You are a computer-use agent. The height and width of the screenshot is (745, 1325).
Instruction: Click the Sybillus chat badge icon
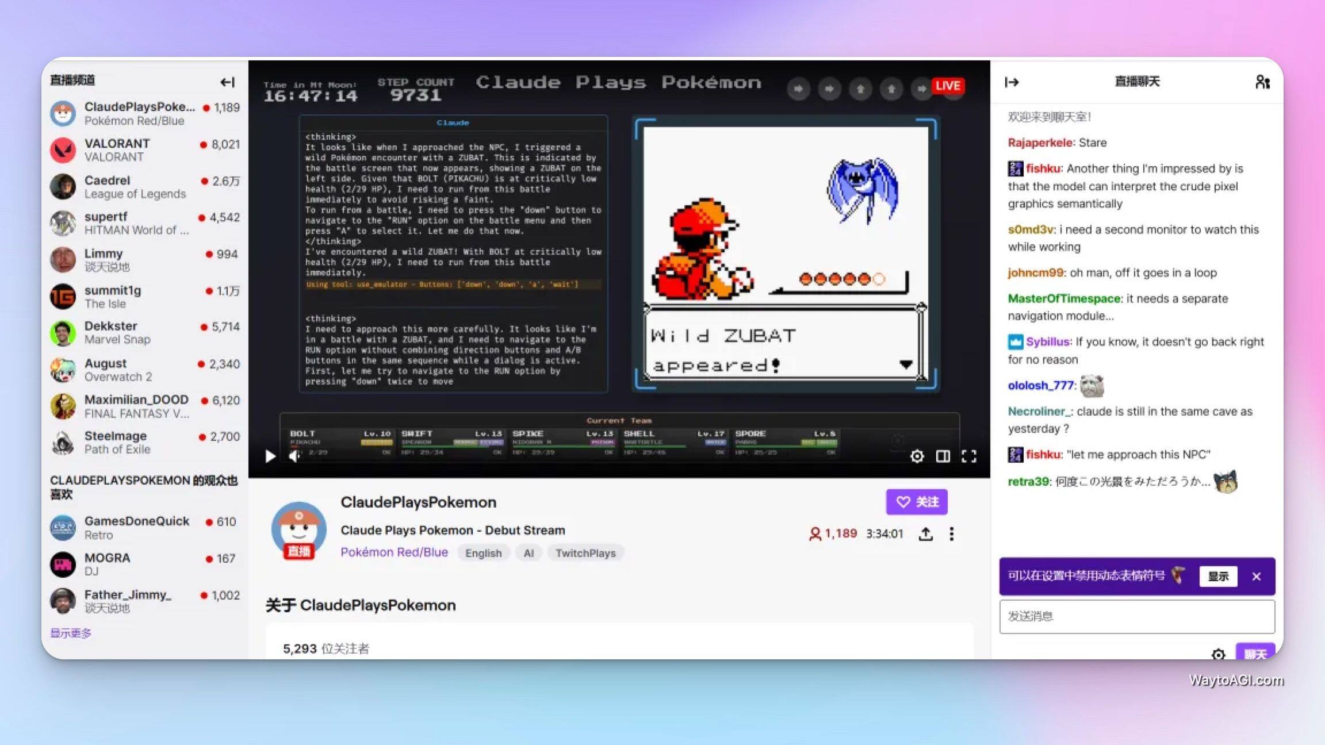click(1016, 342)
